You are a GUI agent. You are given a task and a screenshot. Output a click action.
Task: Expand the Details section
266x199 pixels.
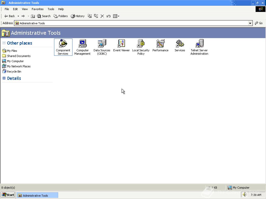point(4,78)
